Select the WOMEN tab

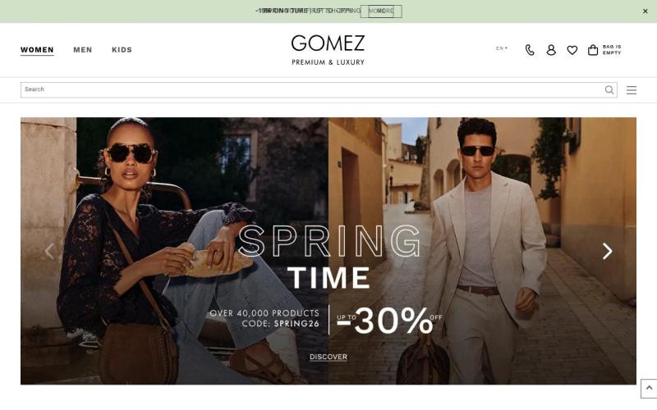coord(37,50)
